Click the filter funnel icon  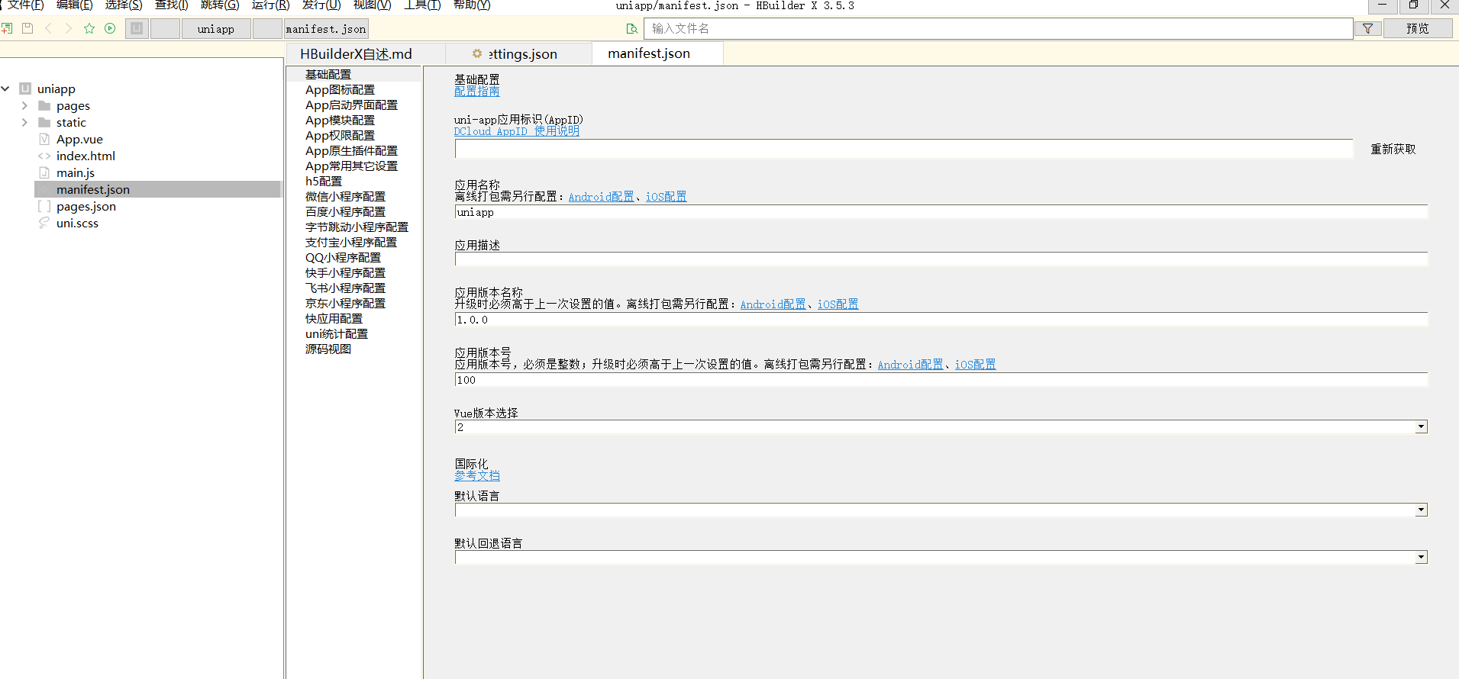[1367, 28]
